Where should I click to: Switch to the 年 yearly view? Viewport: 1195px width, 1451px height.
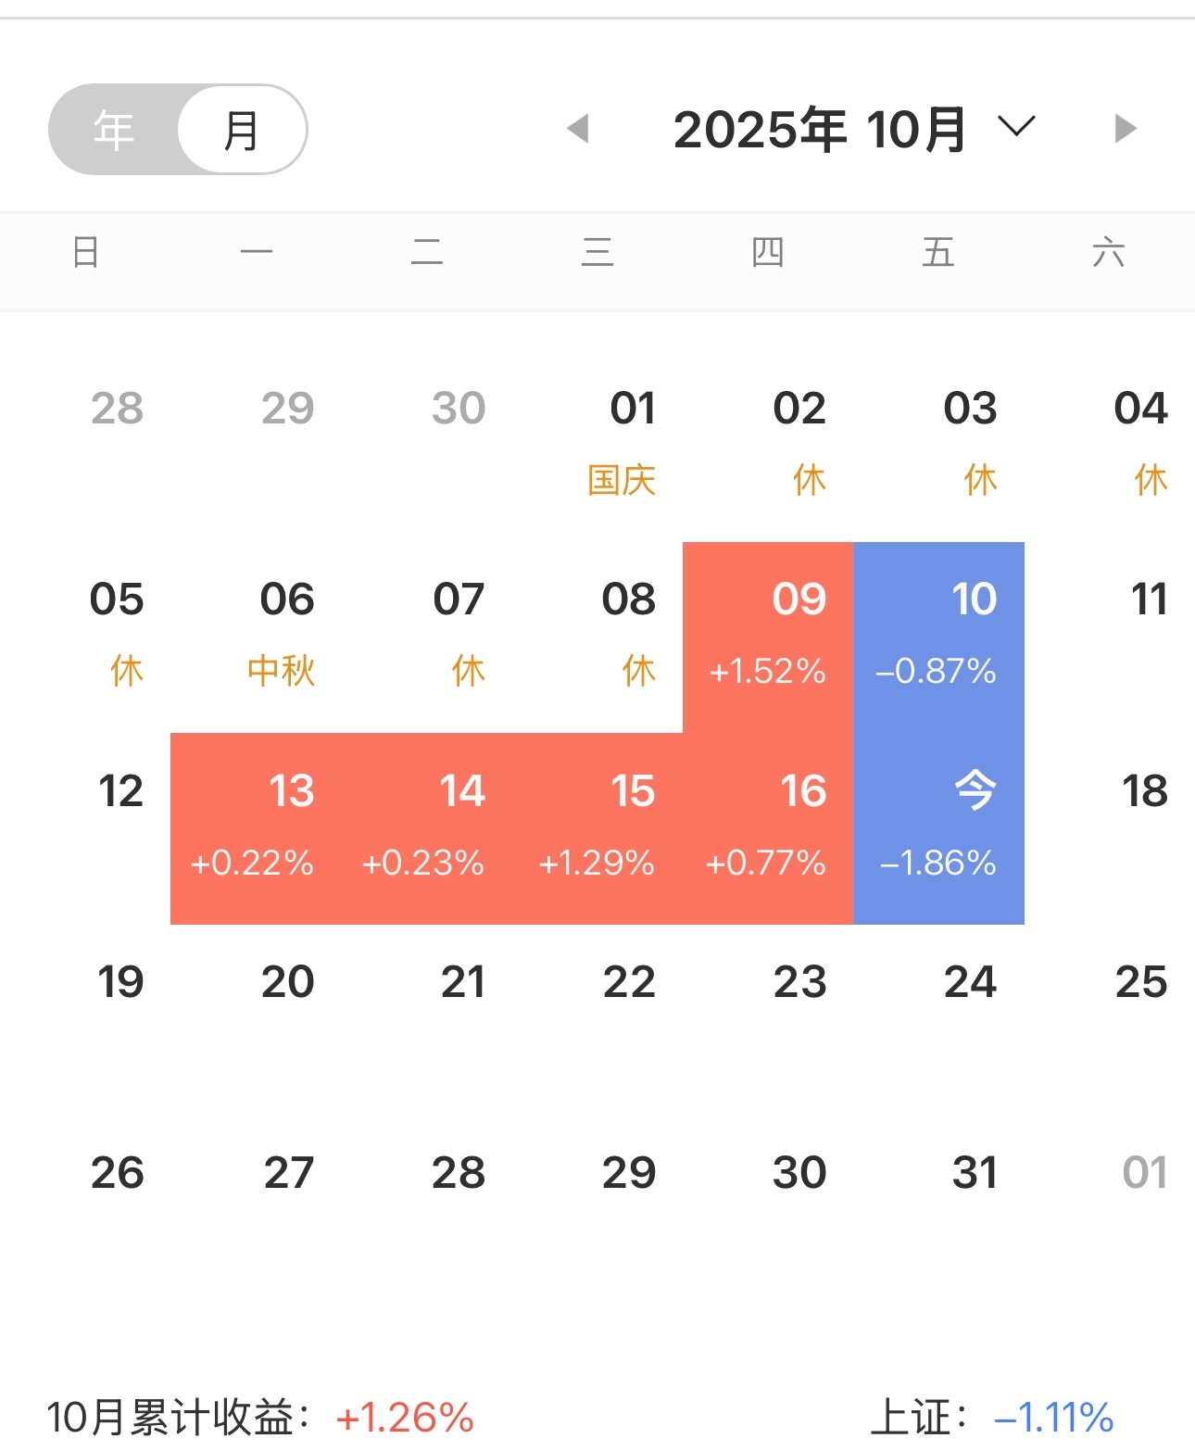tap(114, 130)
